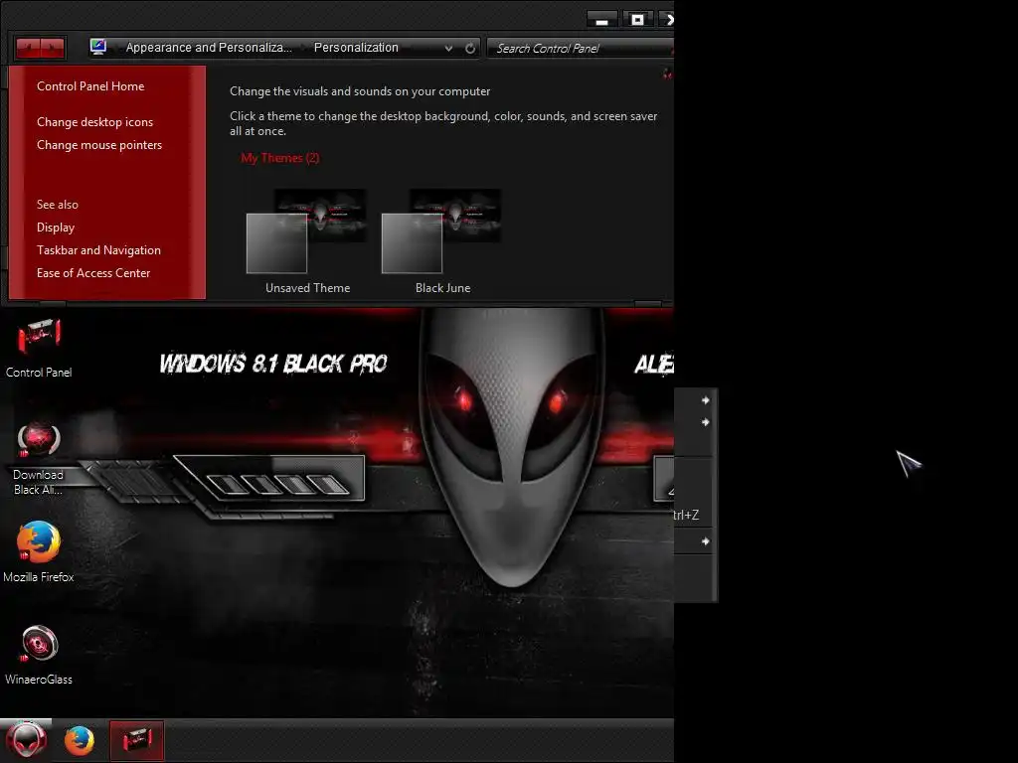Refresh the Personalization page
The width and height of the screenshot is (1018, 763).
(470, 48)
